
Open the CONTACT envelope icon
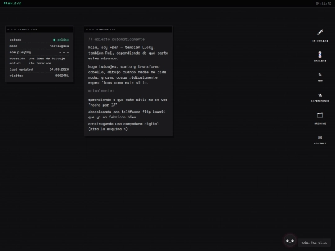pyautogui.click(x=320, y=138)
